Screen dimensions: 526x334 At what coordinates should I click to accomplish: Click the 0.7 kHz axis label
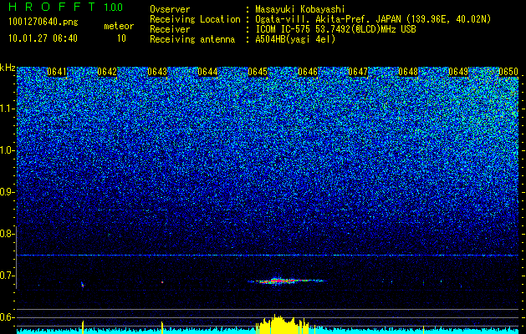tap(7, 276)
